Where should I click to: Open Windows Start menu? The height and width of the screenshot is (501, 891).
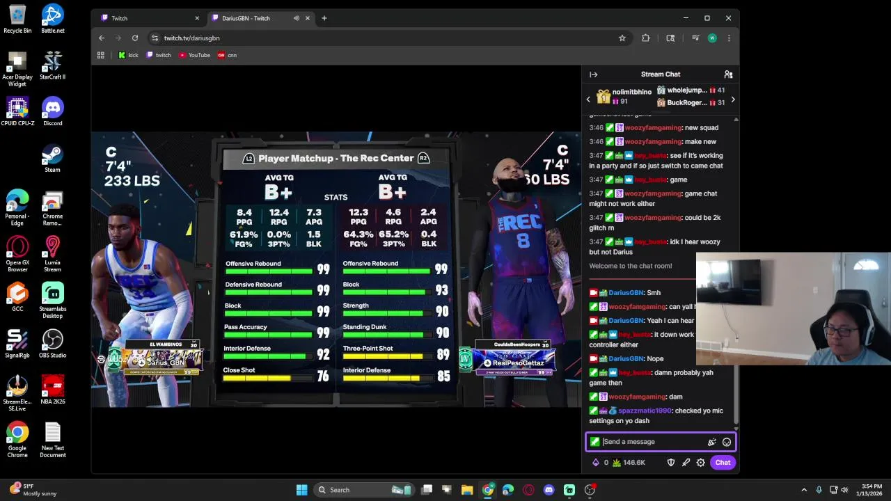[301, 490]
